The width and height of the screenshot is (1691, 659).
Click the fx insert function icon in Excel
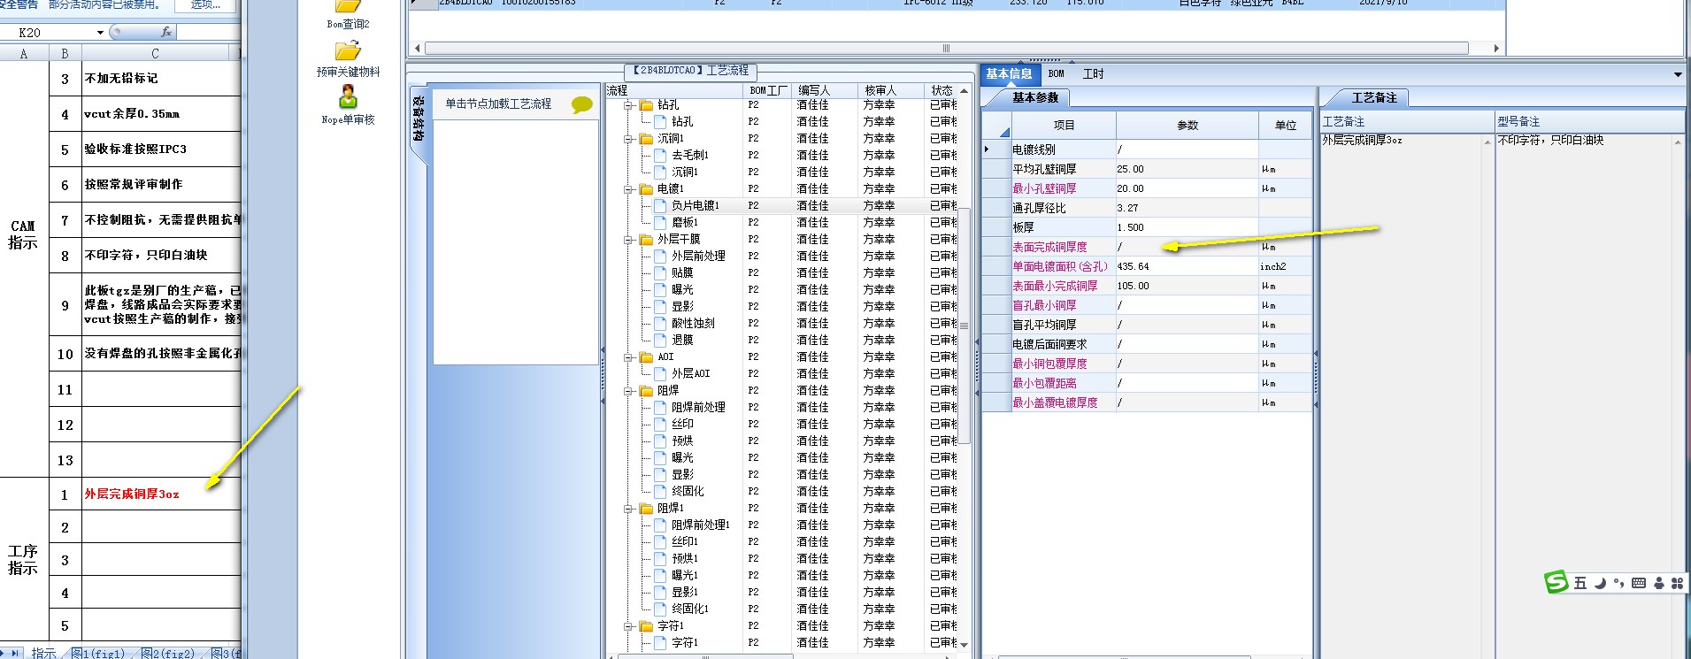pos(165,32)
